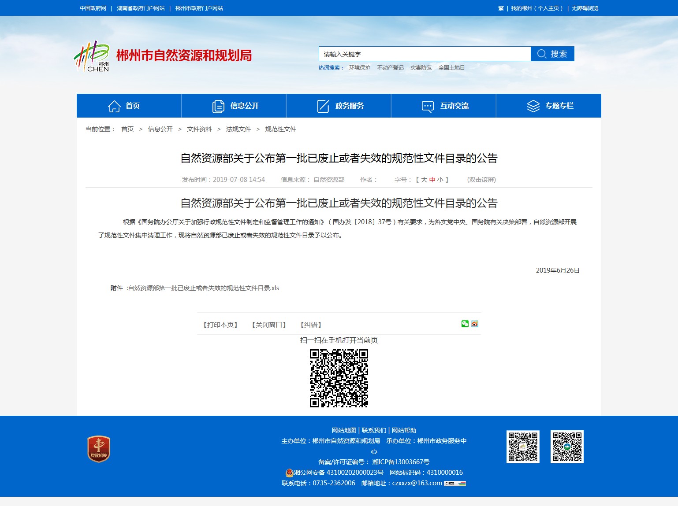Share page via WeChat icon
The height and width of the screenshot is (506, 678).
(x=465, y=324)
